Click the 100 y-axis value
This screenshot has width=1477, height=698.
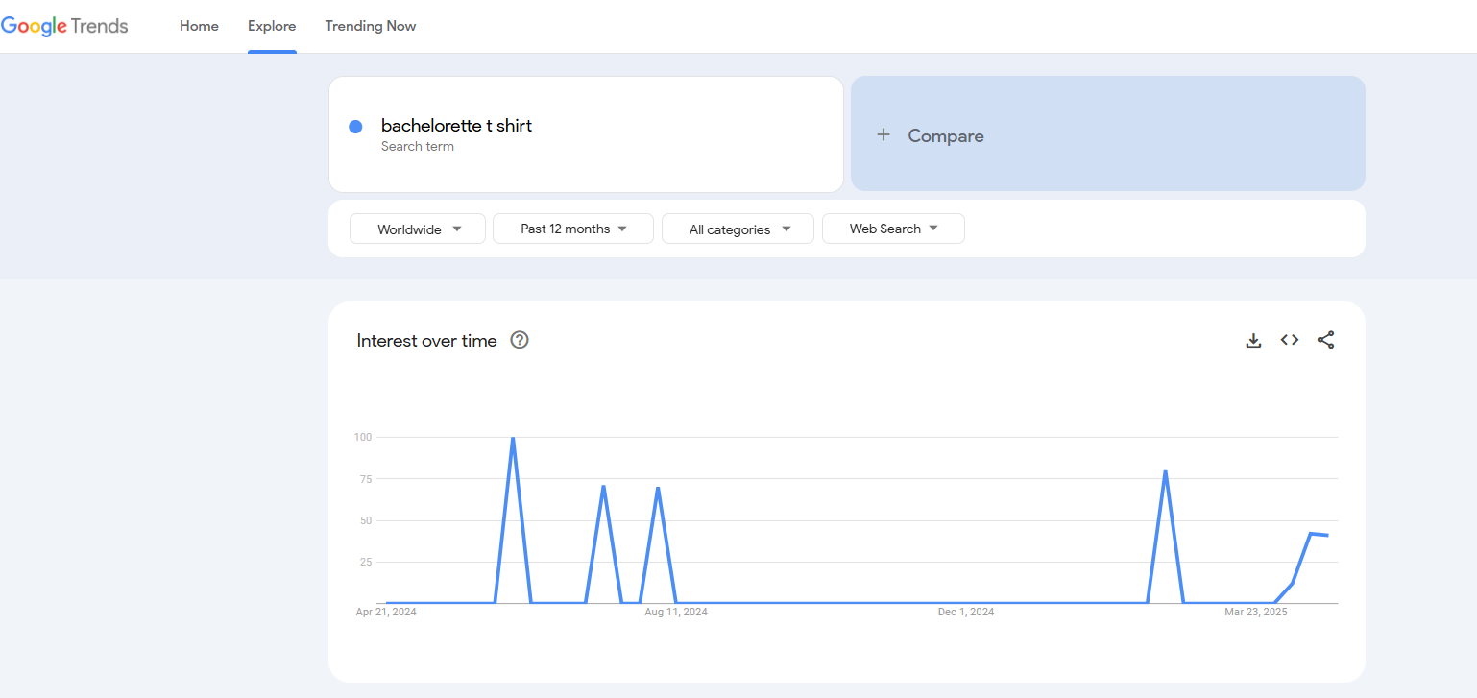click(362, 437)
